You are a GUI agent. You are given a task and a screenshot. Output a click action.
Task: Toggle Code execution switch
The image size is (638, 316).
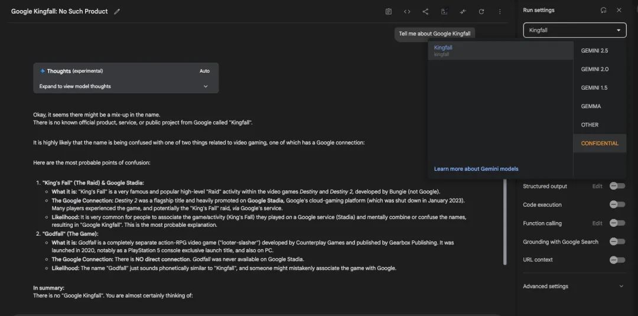point(617,204)
